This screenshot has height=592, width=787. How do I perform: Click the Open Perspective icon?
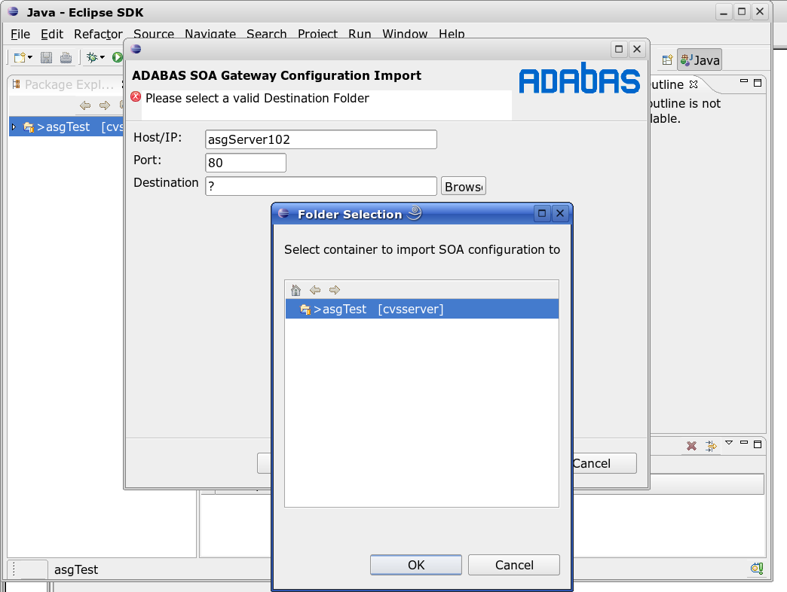(x=667, y=60)
